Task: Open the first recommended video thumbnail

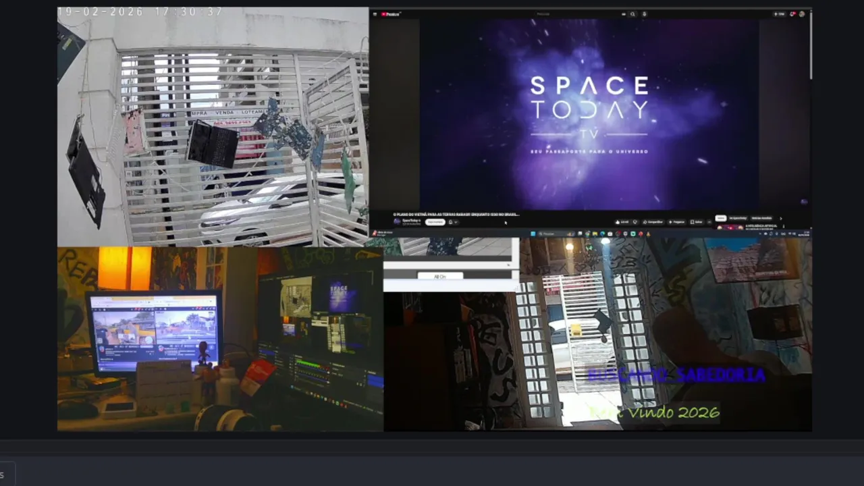Action: (x=730, y=227)
